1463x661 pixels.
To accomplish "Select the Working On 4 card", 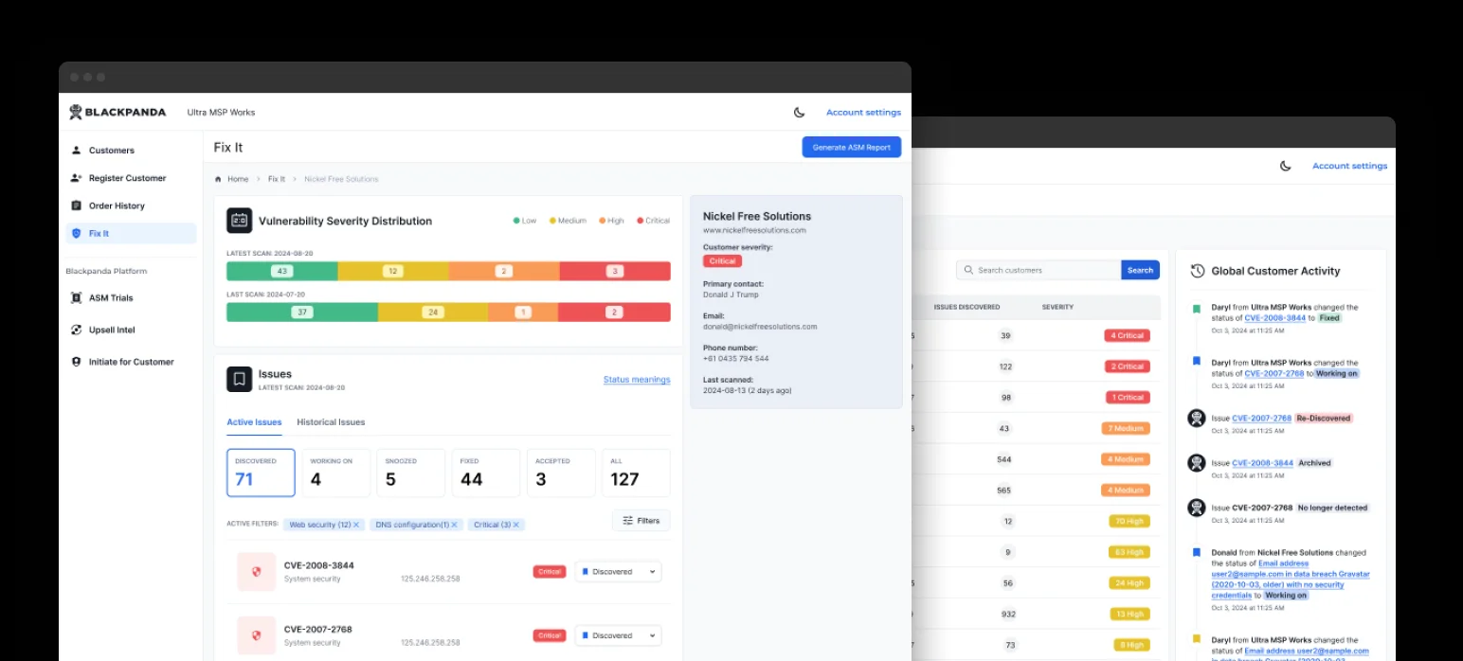I will (x=335, y=473).
